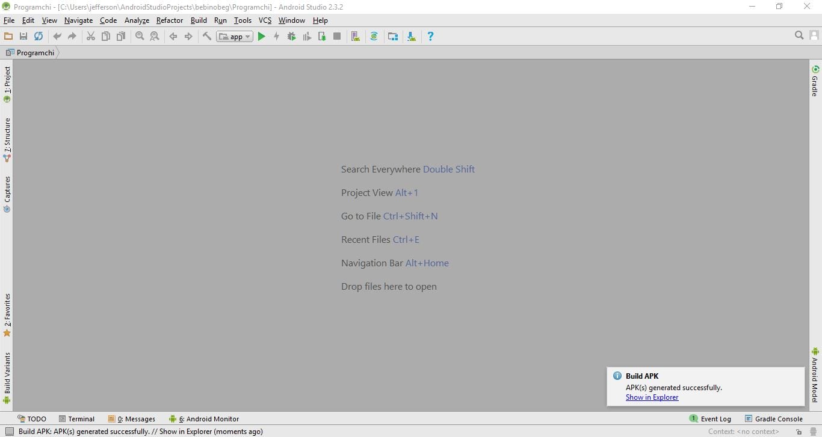Click the Context: <no context> status entry
822x437 pixels.
[744, 432]
